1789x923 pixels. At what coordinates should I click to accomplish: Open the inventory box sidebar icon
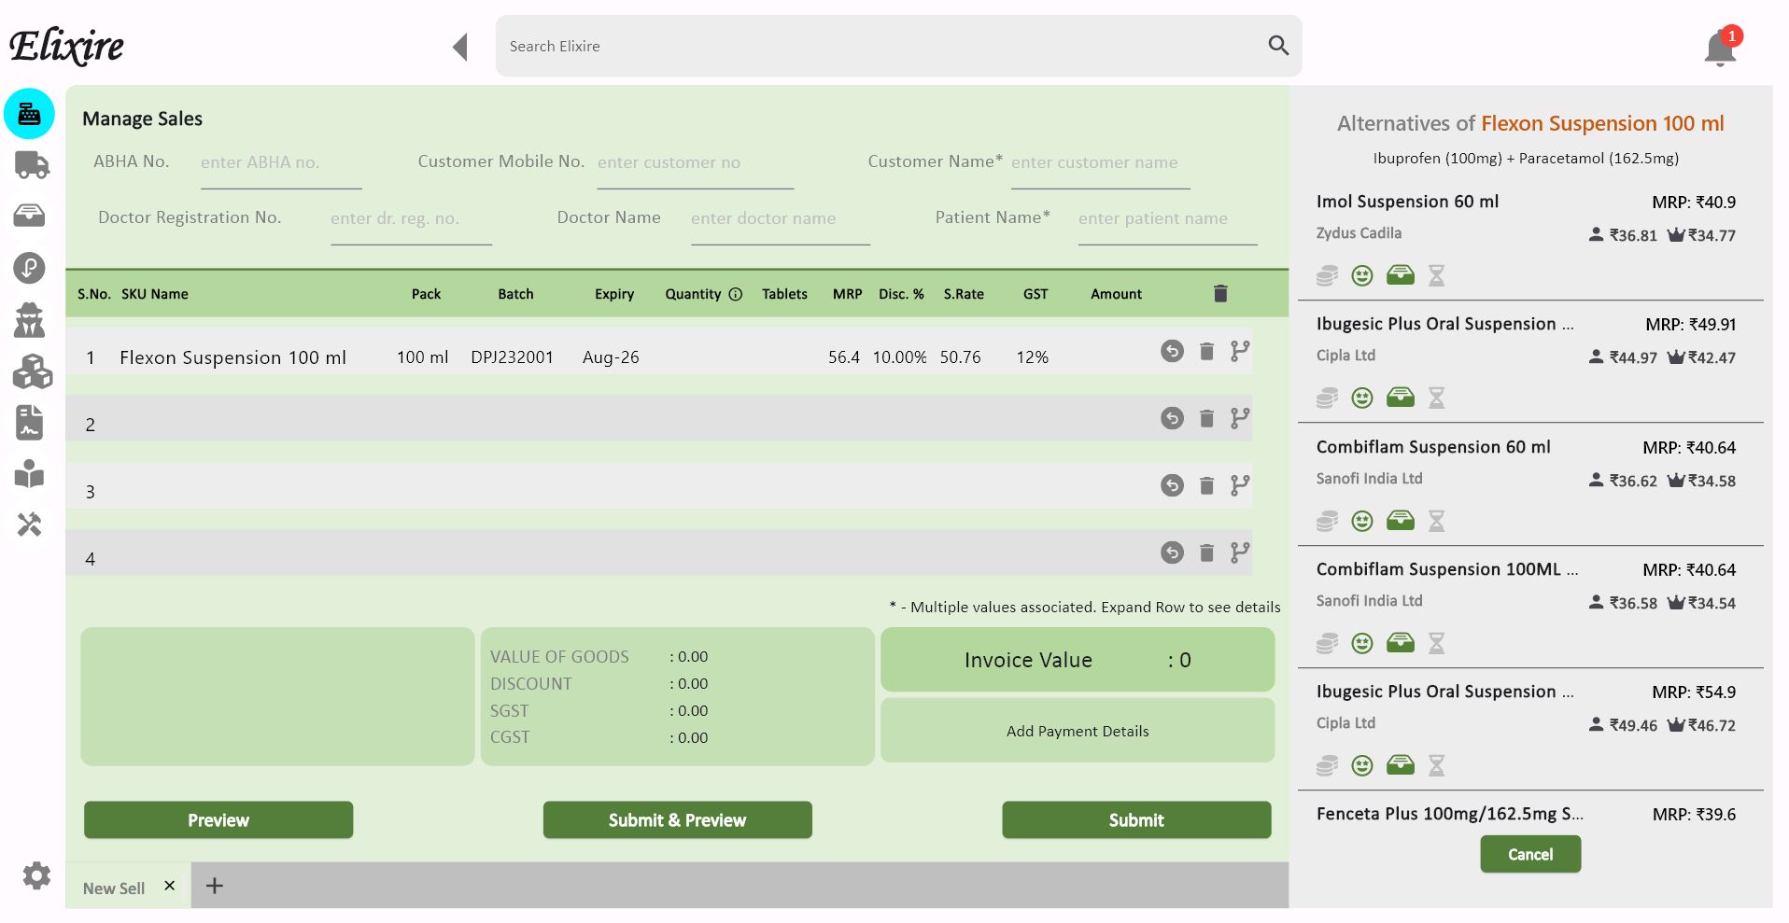coord(29,216)
